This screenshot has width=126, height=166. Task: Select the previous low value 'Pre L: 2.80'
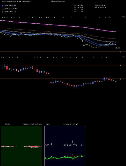click(78, 10)
